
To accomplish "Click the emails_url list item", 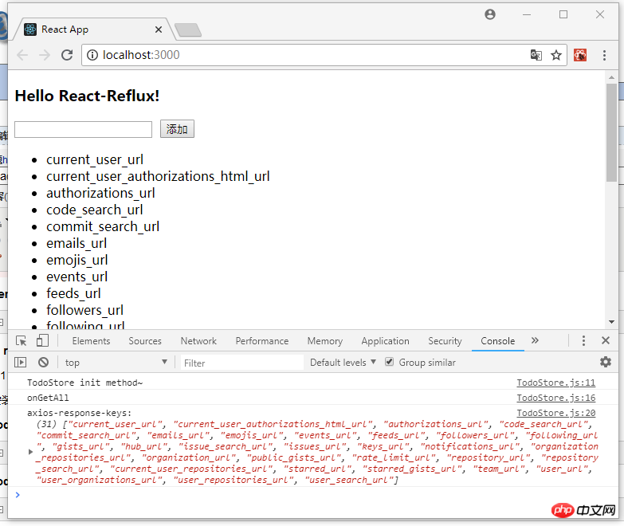I will tap(77, 243).
